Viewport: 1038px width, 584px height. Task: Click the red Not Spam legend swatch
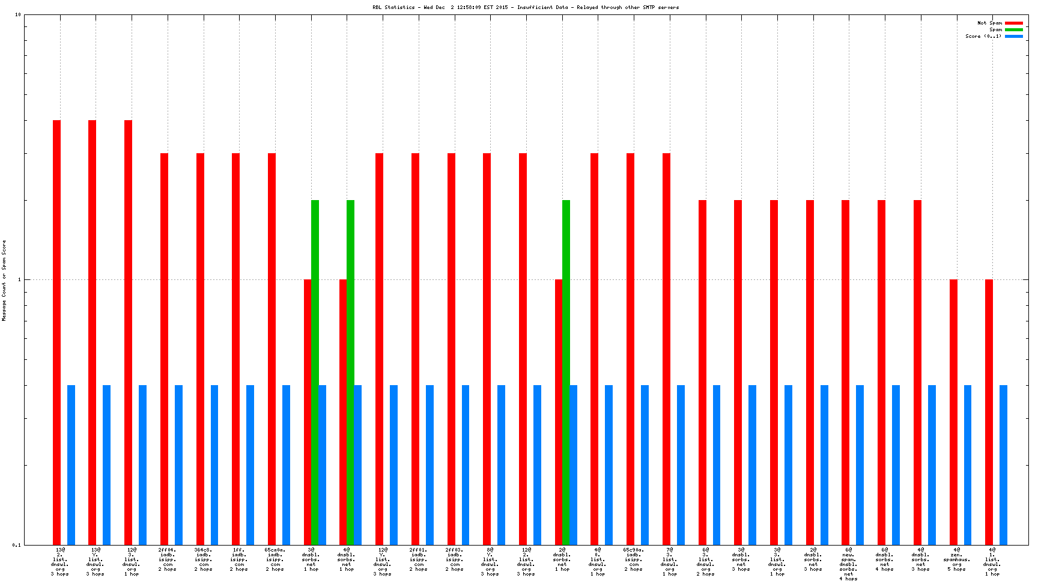[x=1014, y=23]
